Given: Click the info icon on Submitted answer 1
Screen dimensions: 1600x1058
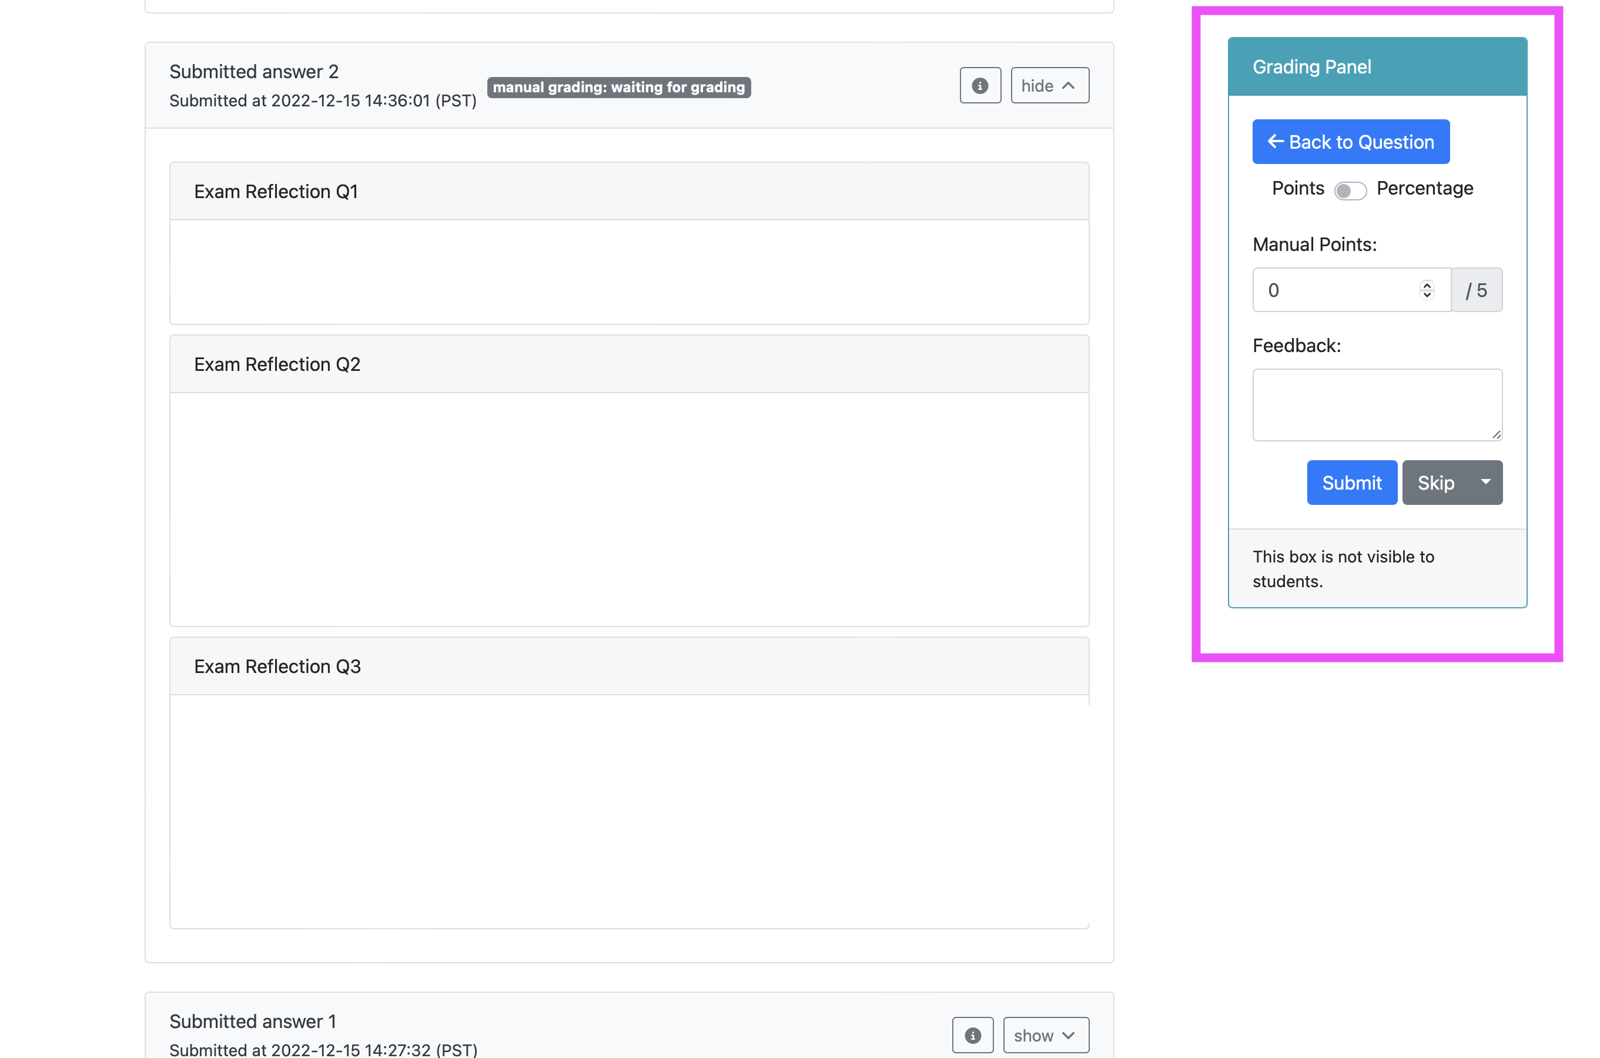Looking at the screenshot, I should [972, 1034].
